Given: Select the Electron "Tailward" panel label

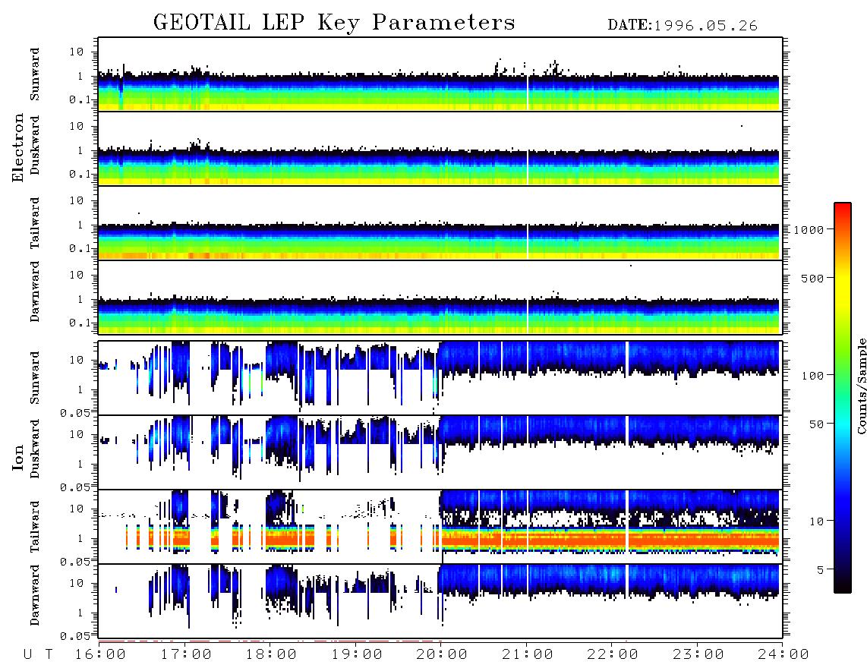Looking at the screenshot, I should pyautogui.click(x=35, y=223).
